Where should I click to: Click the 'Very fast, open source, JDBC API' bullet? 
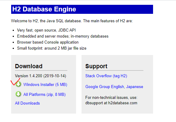[46, 30]
